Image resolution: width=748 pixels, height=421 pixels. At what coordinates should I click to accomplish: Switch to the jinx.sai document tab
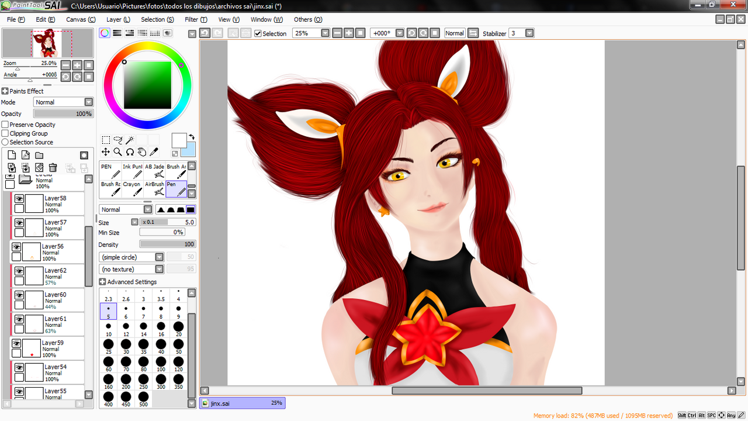click(x=242, y=403)
